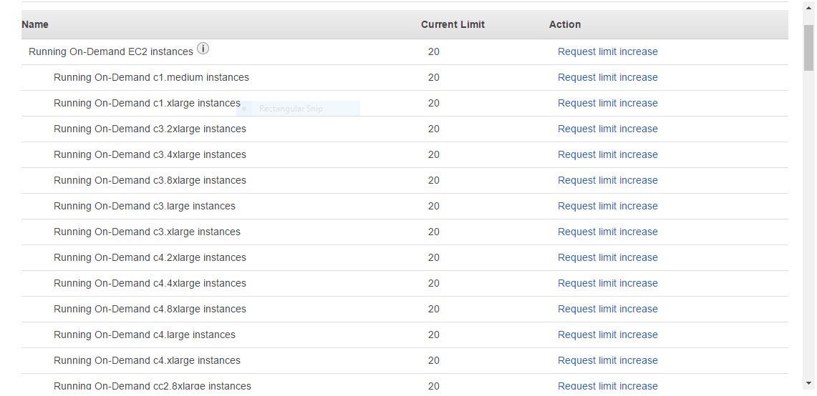Request limit increase for c3.8xlarge instances
The image size is (817, 396).
(607, 180)
